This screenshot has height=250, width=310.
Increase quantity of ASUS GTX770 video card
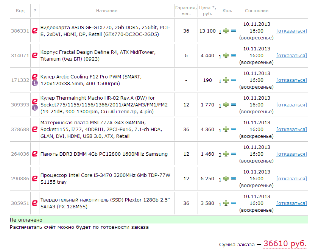click(226, 31)
